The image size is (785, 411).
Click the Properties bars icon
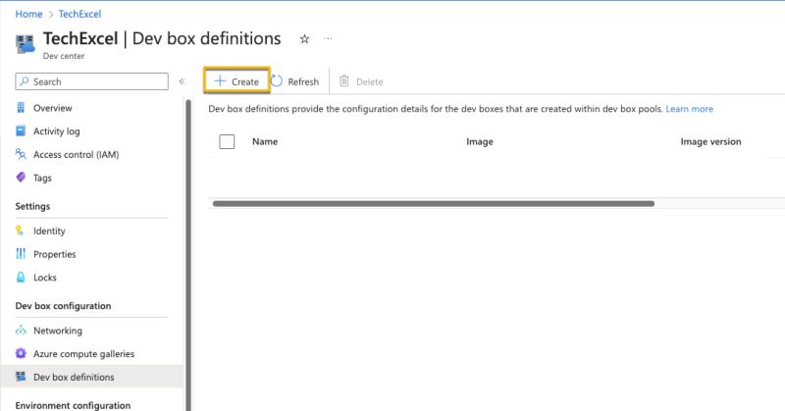click(21, 254)
